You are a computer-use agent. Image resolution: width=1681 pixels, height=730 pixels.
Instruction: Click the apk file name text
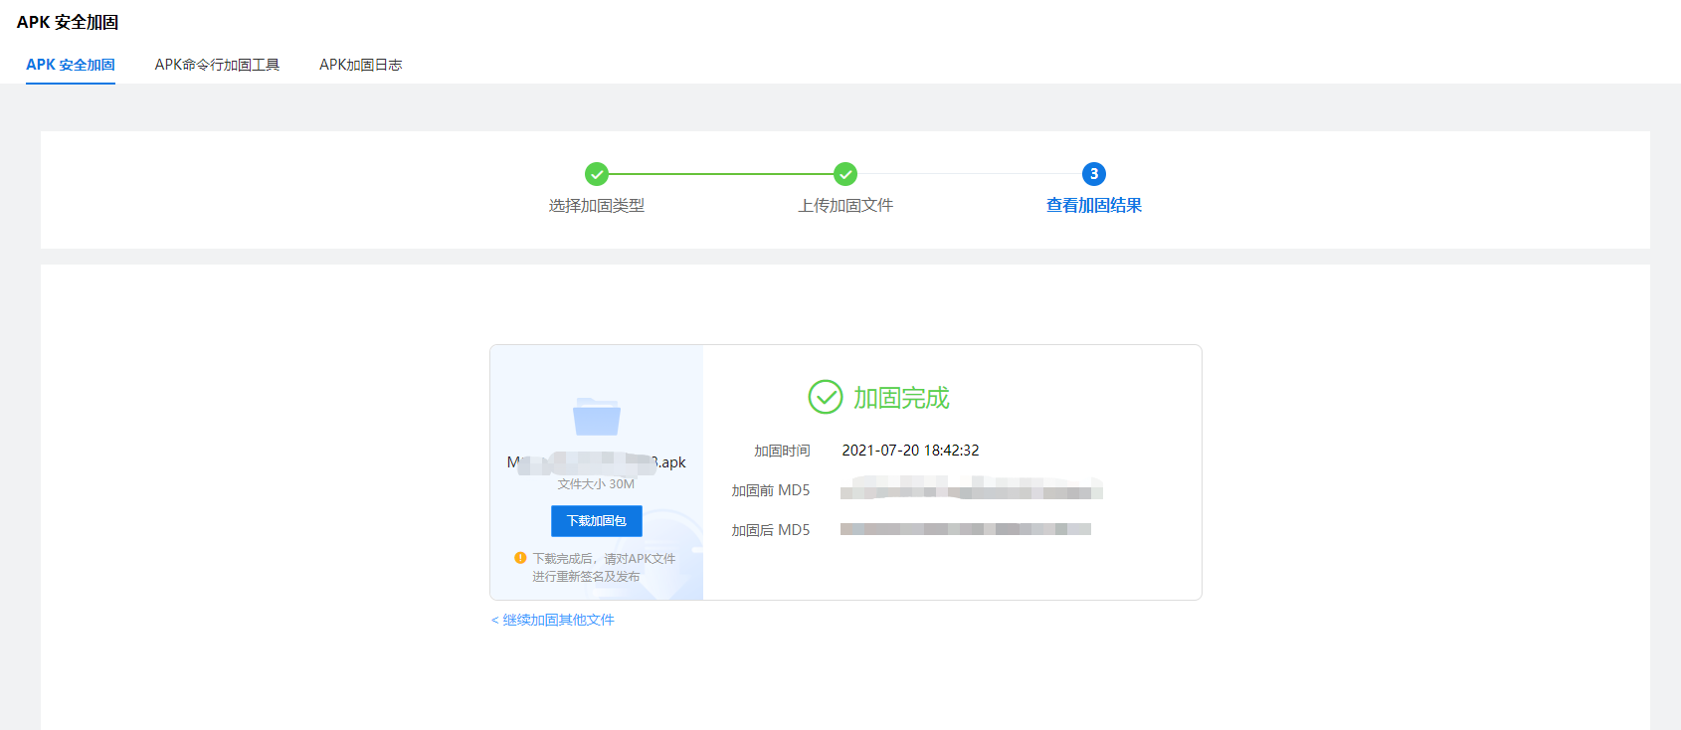point(596,462)
